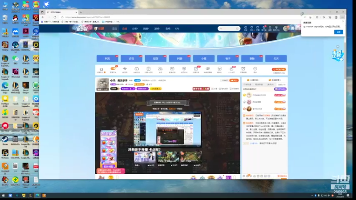The width and height of the screenshot is (356, 200).
Task: Open the last recommended stream thumbnail
Action: click(x=190, y=157)
